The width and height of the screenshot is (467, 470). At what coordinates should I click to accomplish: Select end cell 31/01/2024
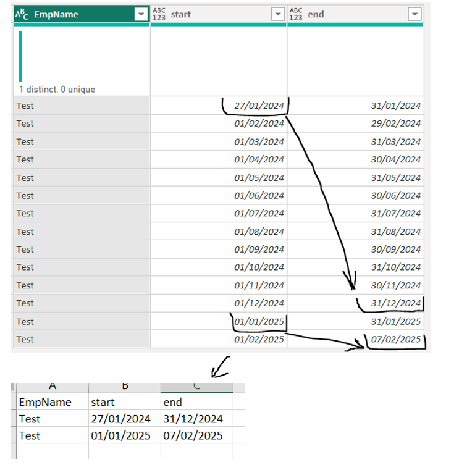pyautogui.click(x=355, y=106)
